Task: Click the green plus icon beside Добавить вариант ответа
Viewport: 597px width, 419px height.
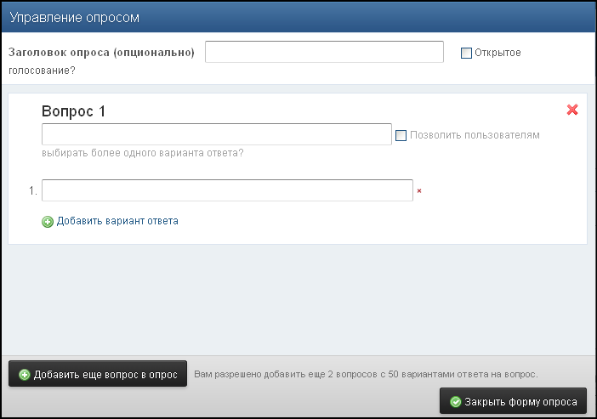Action: pos(48,222)
